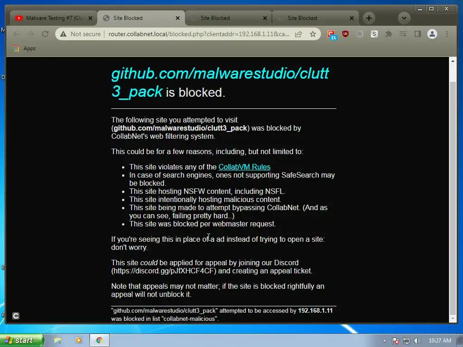
Task: Open the Extensions puzzle menu
Action: (388, 34)
